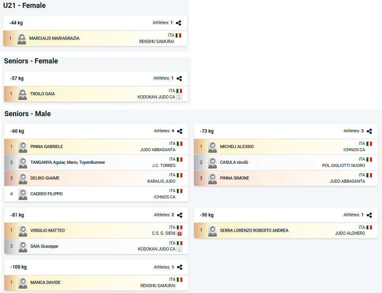Share the -90 kg category results

369,215
